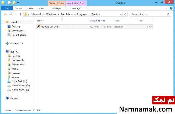Click the Local Disk (C:) drive icon
Image resolution: width=175 pixels, height=114 pixels.
9,81
